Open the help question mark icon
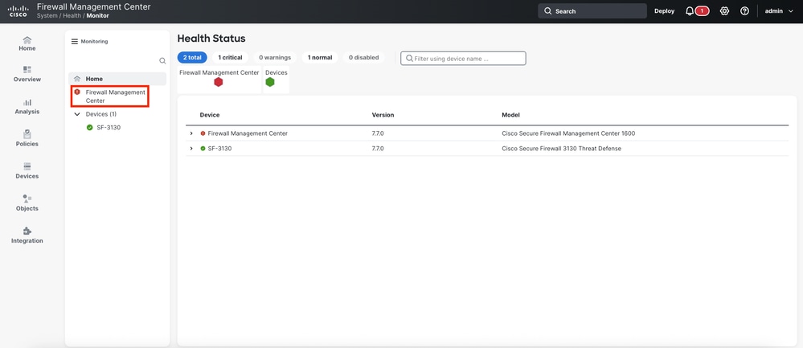Image resolution: width=803 pixels, height=348 pixels. (744, 11)
